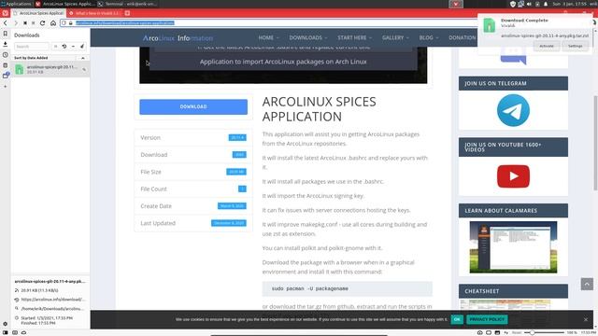This screenshot has width=598, height=336.
Task: Select the ArcoLinux Spices taskbar entry
Action: tap(65, 4)
